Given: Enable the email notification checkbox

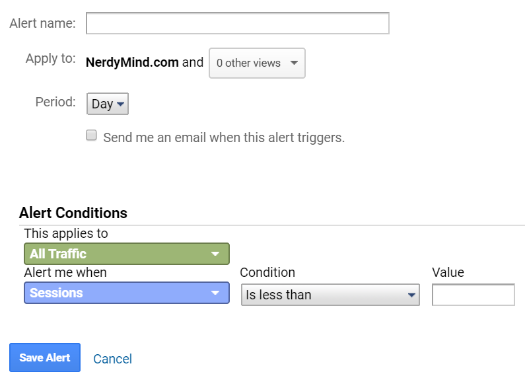Looking at the screenshot, I should (x=92, y=136).
